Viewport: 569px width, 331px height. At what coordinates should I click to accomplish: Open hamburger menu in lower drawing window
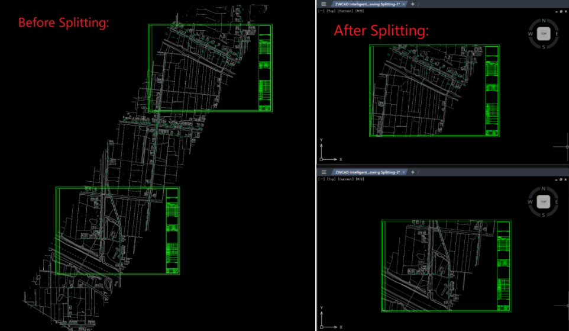(x=324, y=172)
